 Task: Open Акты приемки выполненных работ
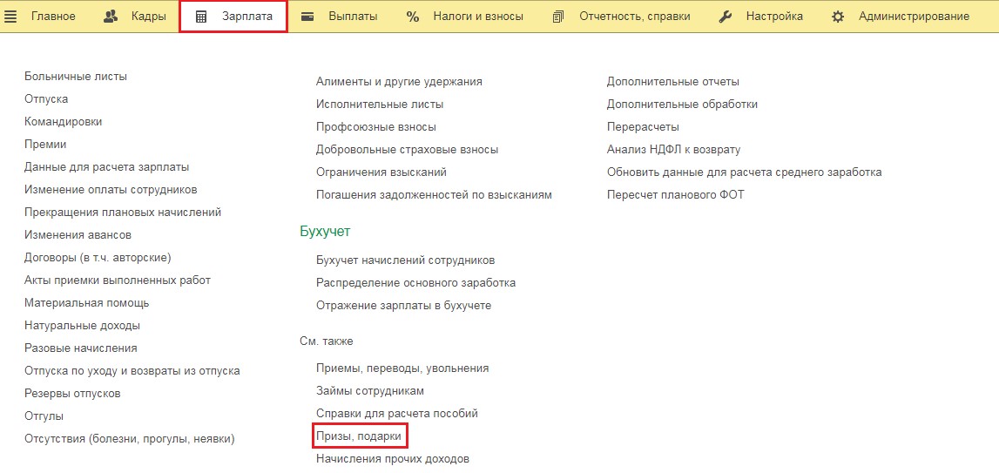[118, 280]
